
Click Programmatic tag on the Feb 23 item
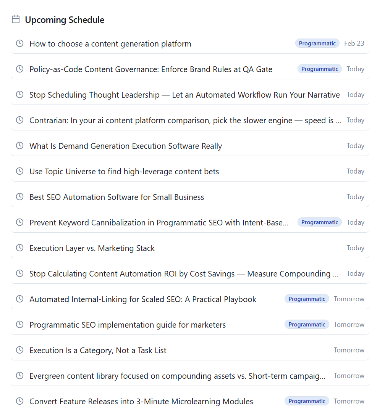click(x=317, y=43)
